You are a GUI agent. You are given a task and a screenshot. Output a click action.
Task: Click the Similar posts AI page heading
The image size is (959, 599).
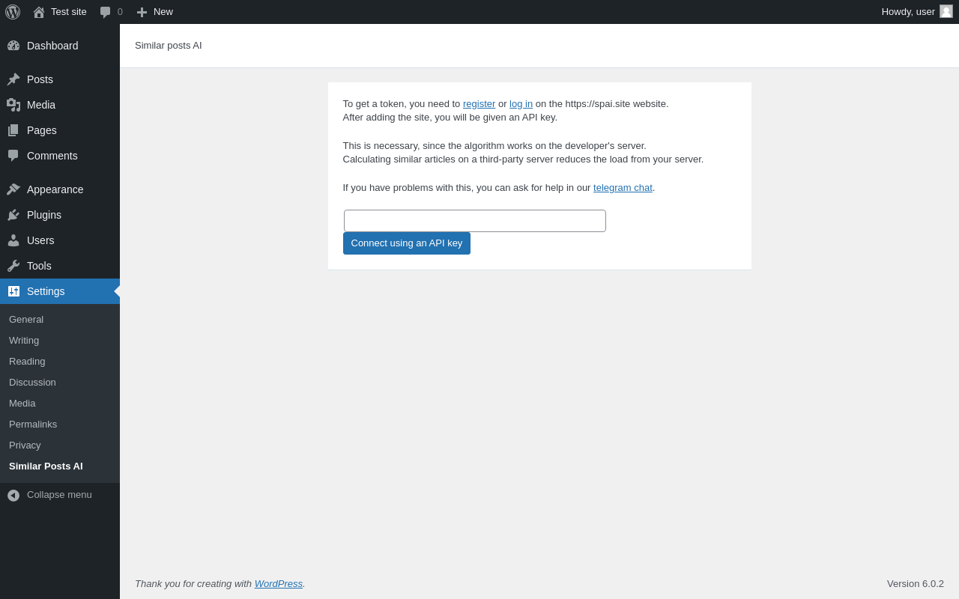pos(169,46)
